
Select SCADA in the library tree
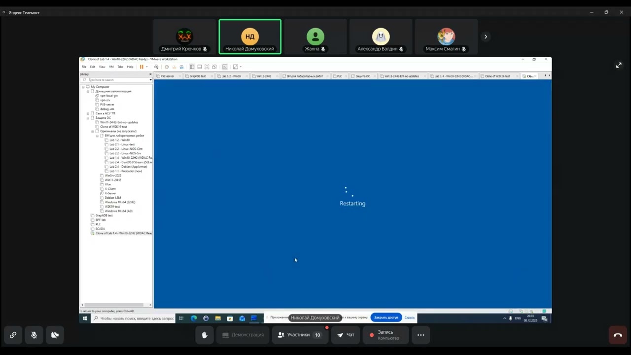click(100, 229)
